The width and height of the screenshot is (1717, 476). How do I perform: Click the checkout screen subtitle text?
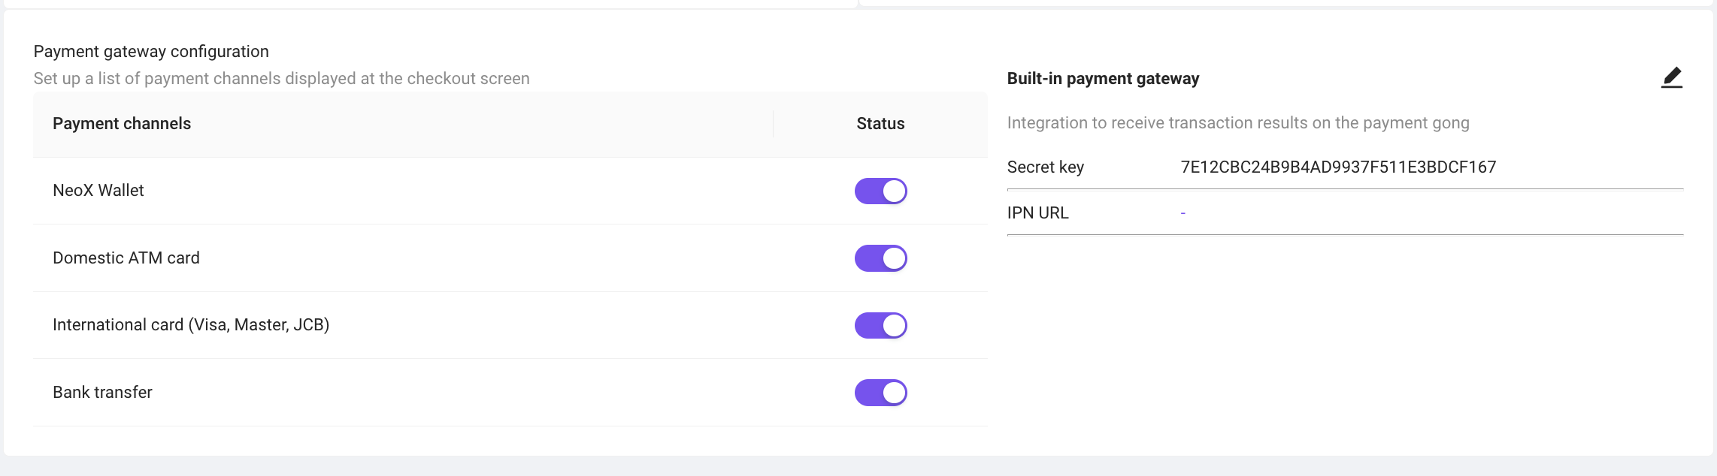tap(281, 79)
